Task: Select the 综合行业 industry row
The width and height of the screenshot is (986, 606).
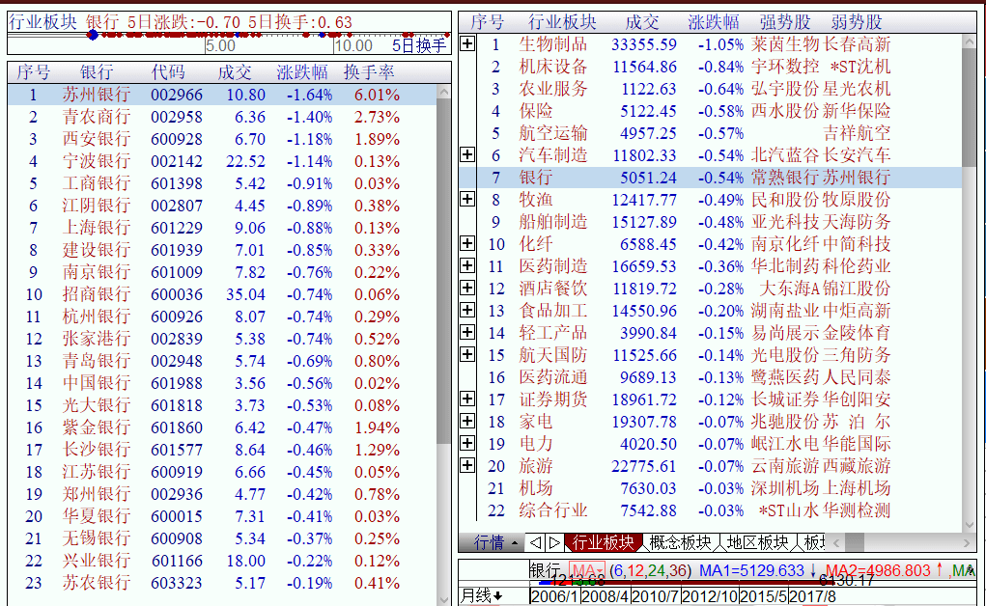Action: click(x=711, y=510)
